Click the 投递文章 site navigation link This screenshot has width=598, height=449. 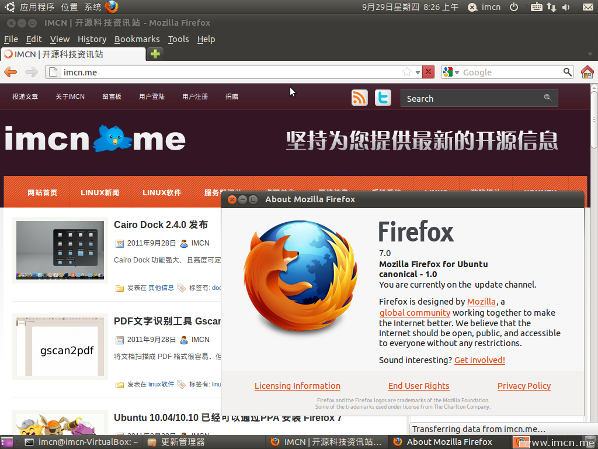pos(25,96)
